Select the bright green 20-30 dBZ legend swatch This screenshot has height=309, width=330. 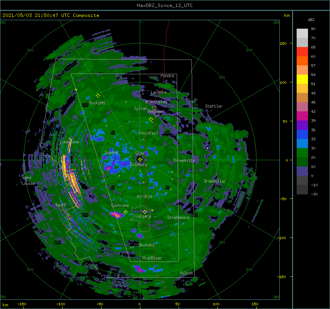pos(302,152)
